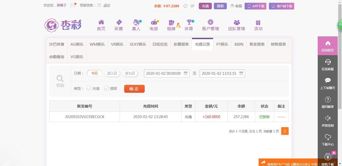The height and width of the screenshot is (166, 342).
Task: Open 下载中心 cloud download icon
Action: [x=328, y=137]
